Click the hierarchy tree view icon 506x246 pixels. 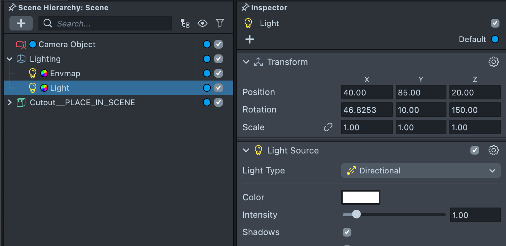[x=185, y=24]
